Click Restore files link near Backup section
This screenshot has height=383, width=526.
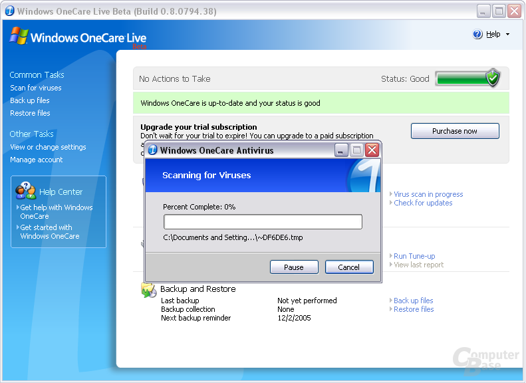pyautogui.click(x=414, y=310)
